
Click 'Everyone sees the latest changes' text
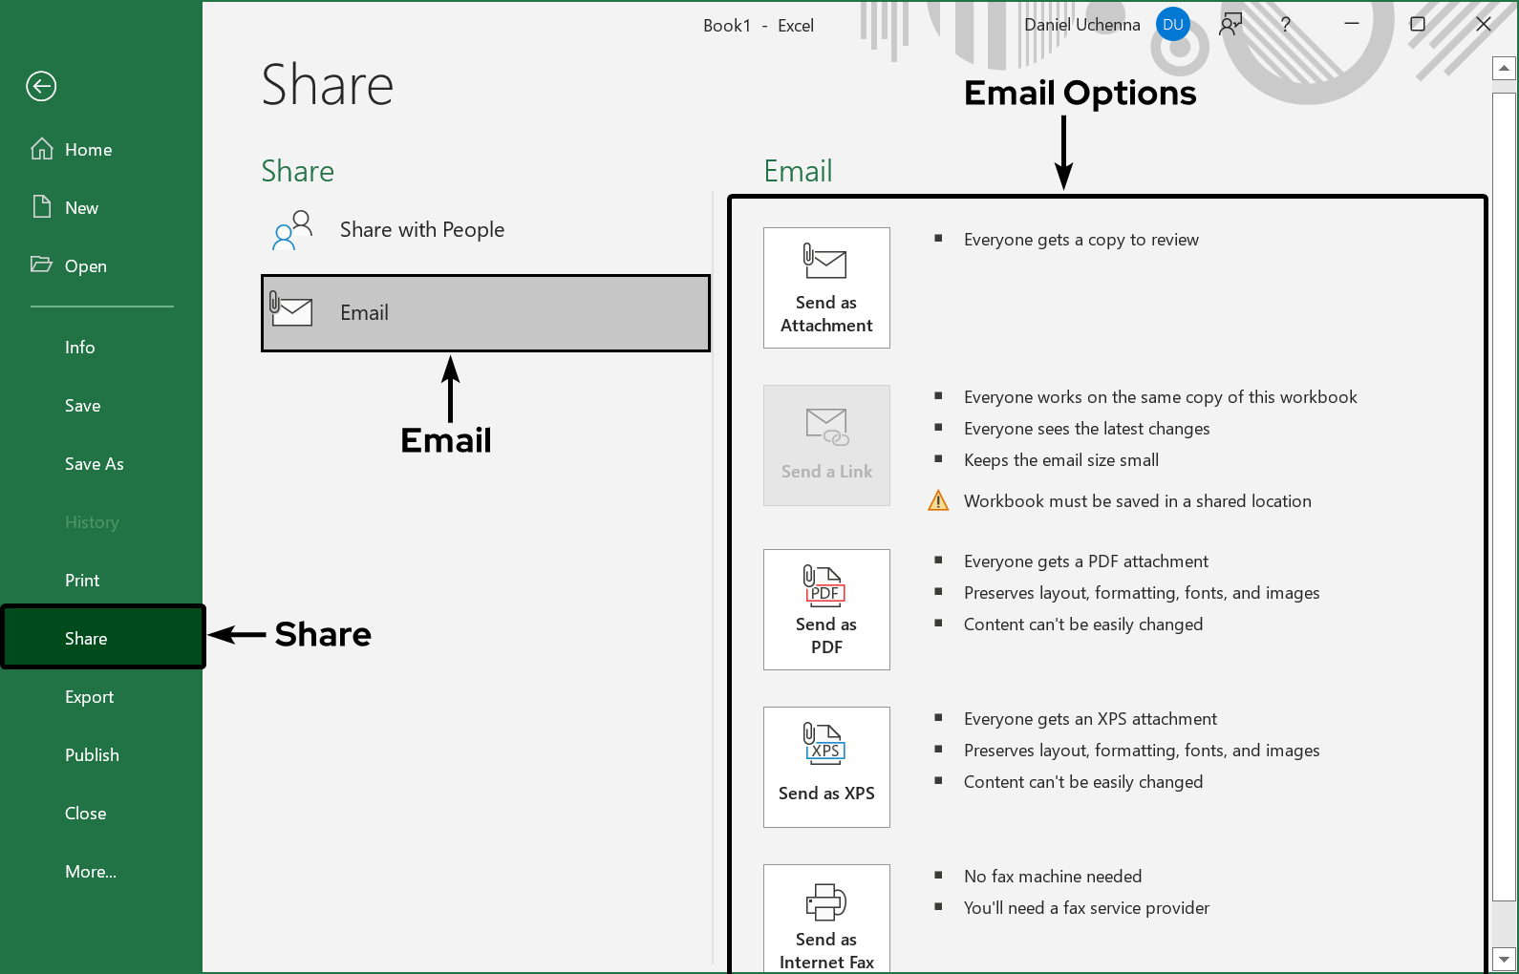[1086, 429]
